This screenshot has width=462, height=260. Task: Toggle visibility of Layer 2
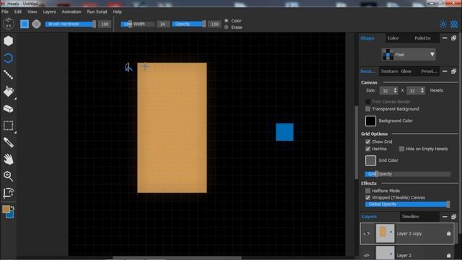(367, 255)
